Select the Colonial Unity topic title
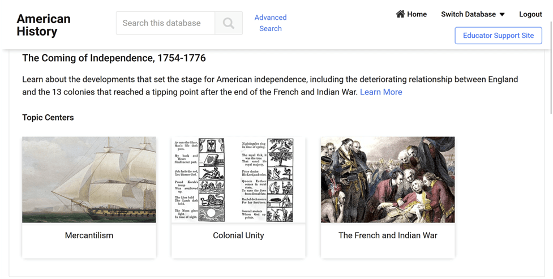Screen dimensions: 553x279 pos(238,235)
